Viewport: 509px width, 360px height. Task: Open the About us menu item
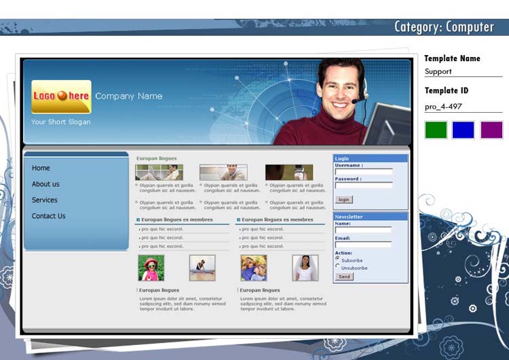tap(45, 184)
